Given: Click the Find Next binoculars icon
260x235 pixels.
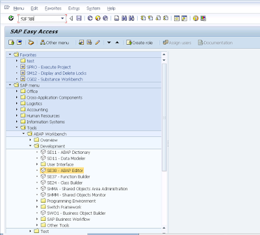Looking at the screenshot, I should [x=131, y=18].
